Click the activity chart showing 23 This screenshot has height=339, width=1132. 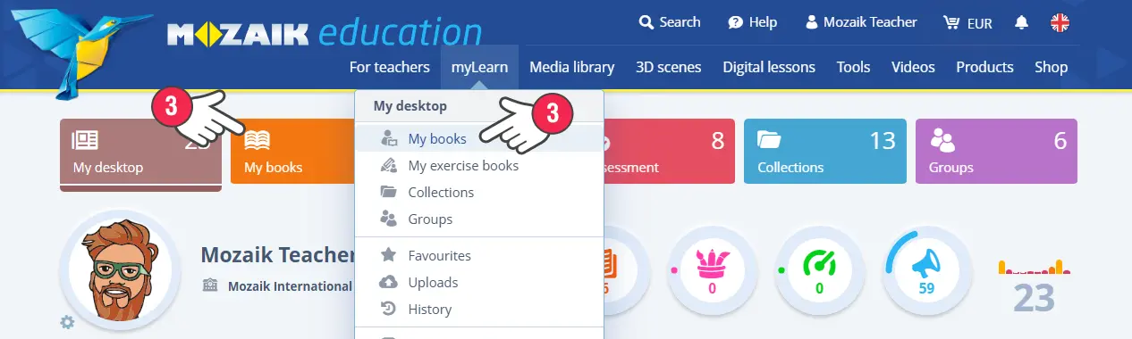tap(1035, 285)
